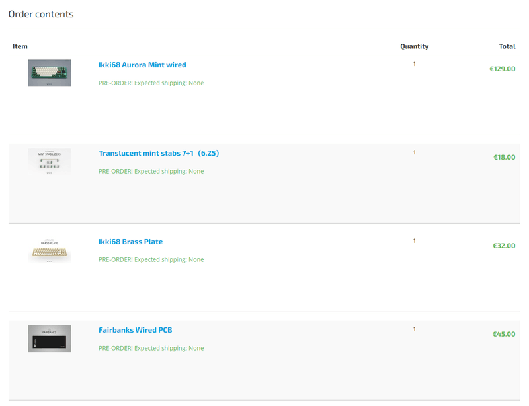The image size is (529, 406).
Task: Click the quantity value for Fairbanks Wired PCB
Action: click(414, 329)
